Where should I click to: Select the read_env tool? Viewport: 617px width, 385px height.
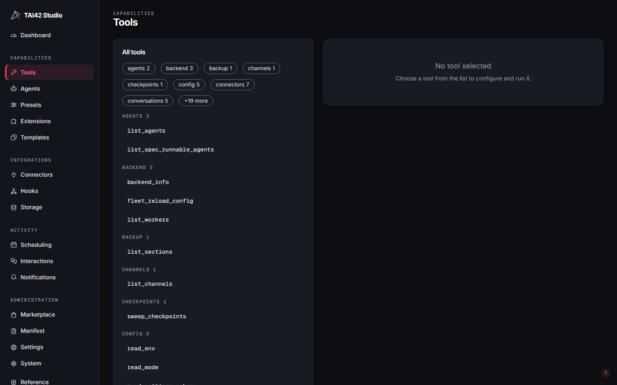pos(213,349)
